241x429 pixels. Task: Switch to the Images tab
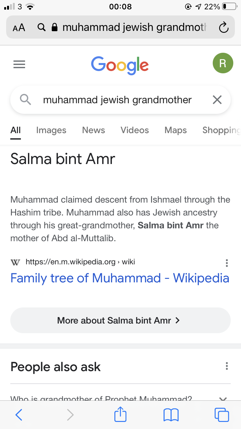51,130
